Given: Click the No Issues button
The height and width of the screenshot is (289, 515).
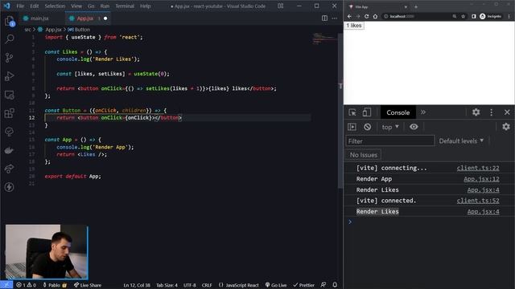Looking at the screenshot, I should pyautogui.click(x=363, y=155).
